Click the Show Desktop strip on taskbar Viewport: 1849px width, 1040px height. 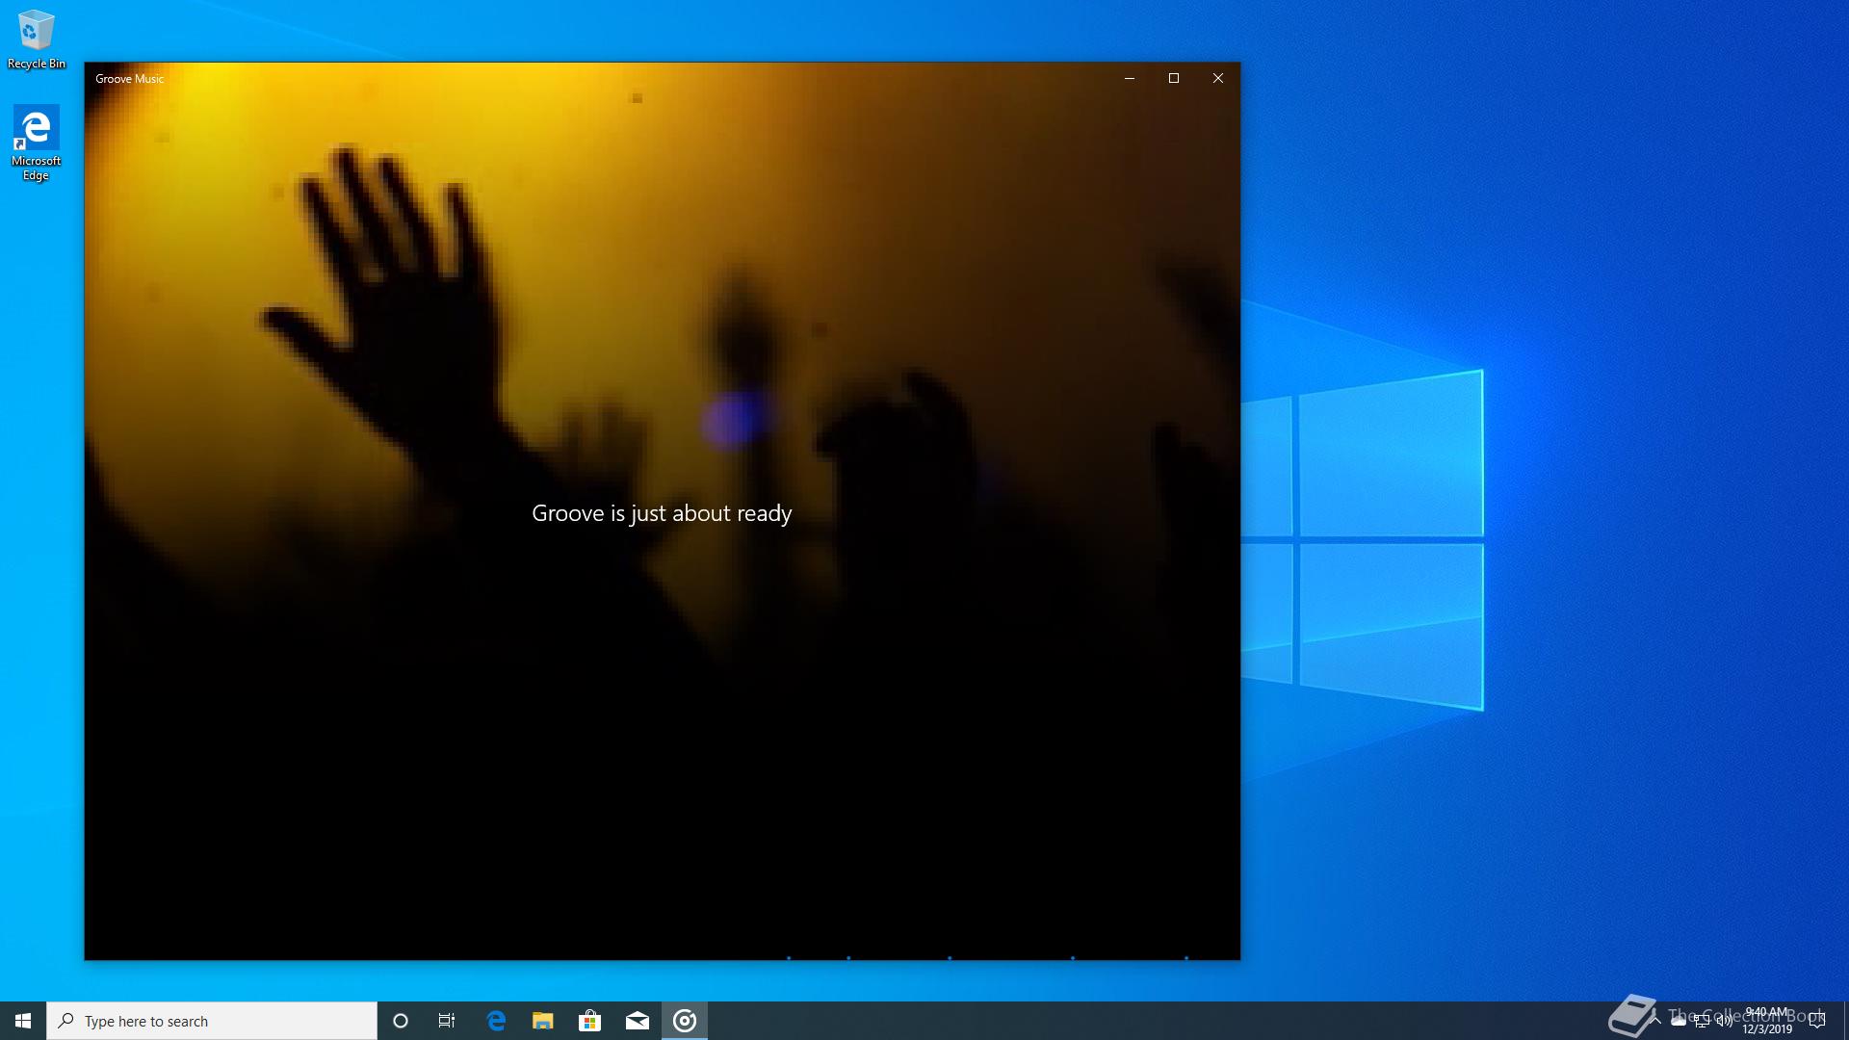pos(1845,1021)
